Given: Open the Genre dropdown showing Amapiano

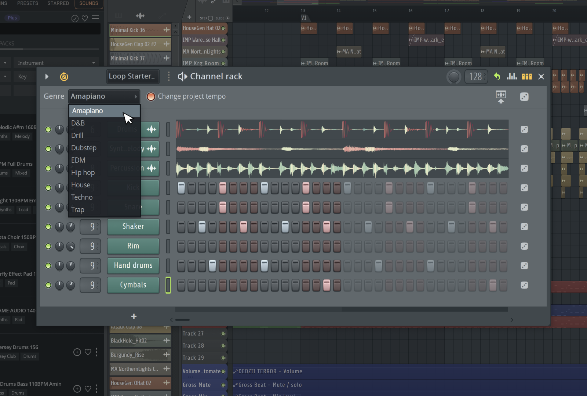Looking at the screenshot, I should 104,96.
